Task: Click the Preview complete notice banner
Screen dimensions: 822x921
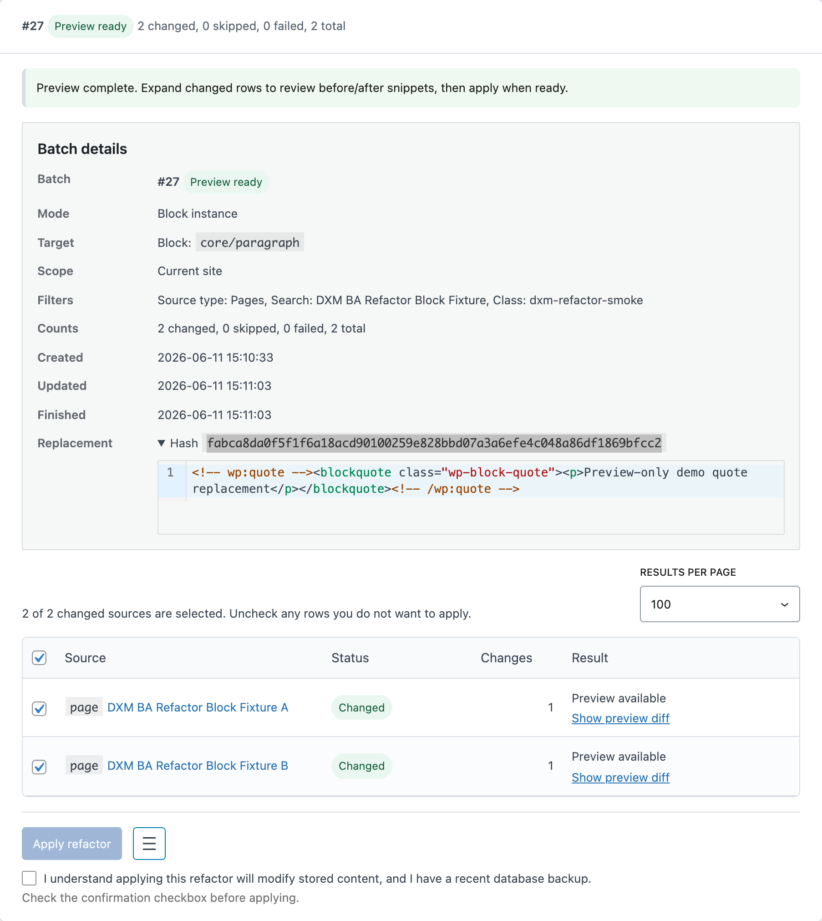Action: click(411, 88)
